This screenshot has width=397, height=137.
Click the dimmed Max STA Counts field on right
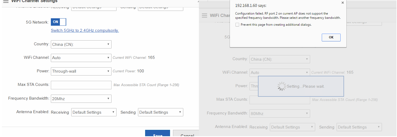pyautogui.click(x=280, y=100)
